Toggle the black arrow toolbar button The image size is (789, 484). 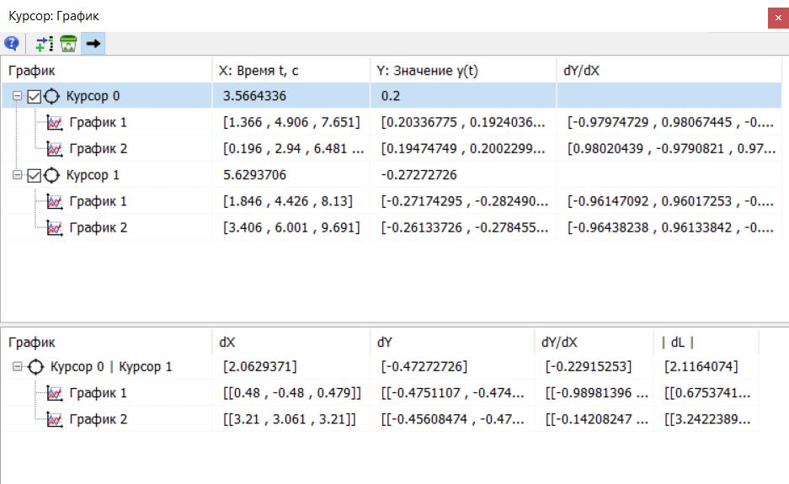coord(93,44)
